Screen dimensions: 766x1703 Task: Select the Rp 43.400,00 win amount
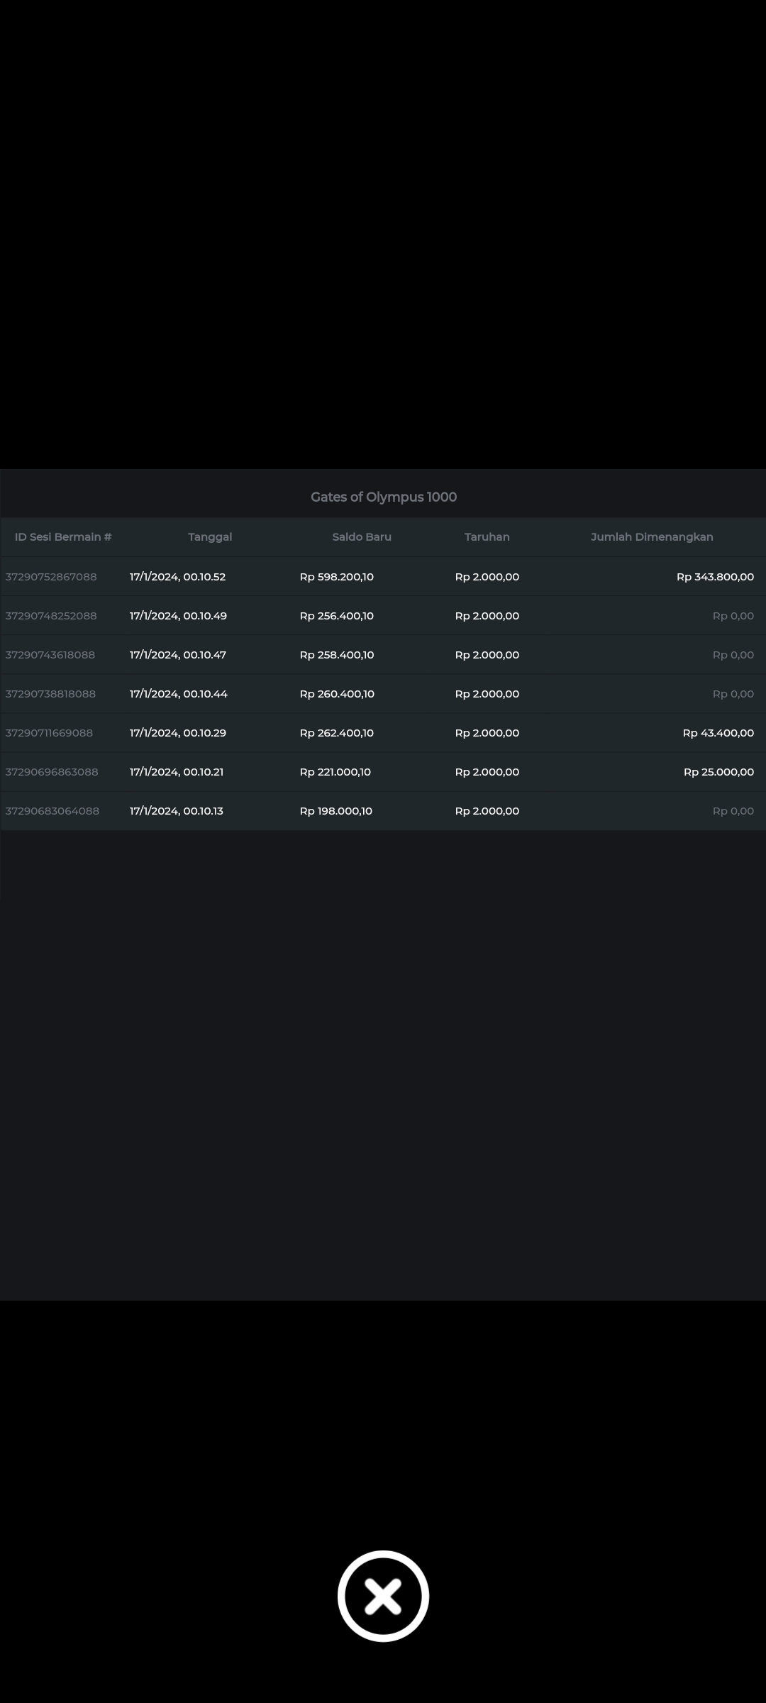pos(718,733)
